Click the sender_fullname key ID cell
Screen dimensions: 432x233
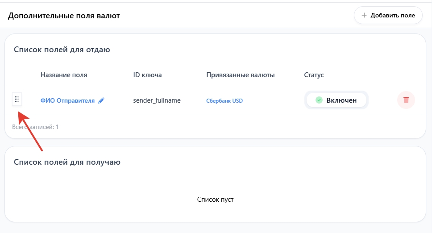157,100
